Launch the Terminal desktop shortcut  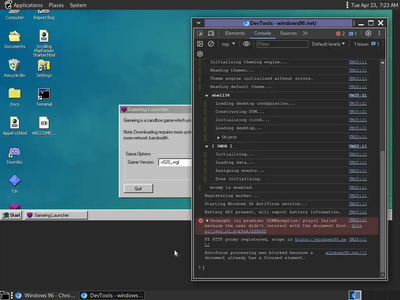click(44, 97)
